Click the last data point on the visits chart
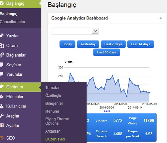Image resolution: width=167 pixels, height=143 pixels. [x=149, y=93]
